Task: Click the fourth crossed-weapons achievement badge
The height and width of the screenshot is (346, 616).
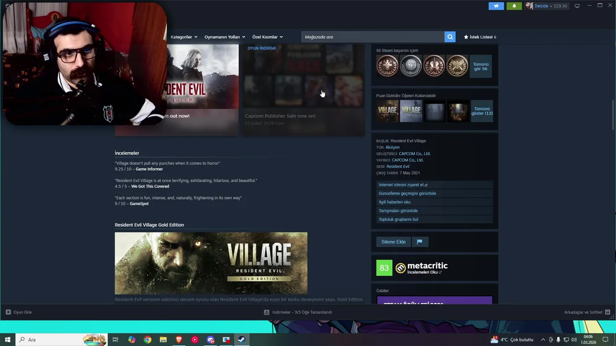Action: [x=457, y=66]
